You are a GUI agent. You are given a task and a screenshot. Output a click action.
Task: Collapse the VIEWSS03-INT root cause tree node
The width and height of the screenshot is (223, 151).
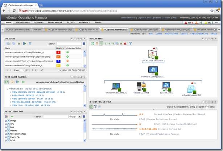[x=8, y=89]
